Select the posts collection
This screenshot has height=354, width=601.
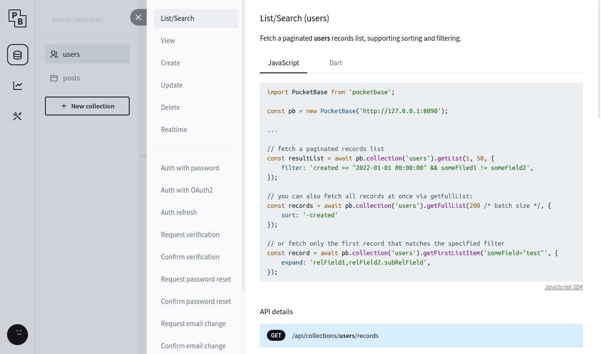87,78
